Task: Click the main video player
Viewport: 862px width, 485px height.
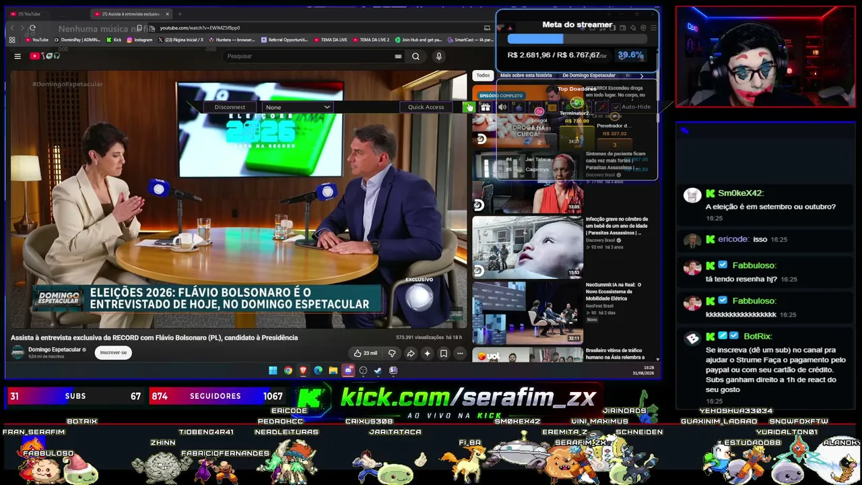Action: (238, 199)
